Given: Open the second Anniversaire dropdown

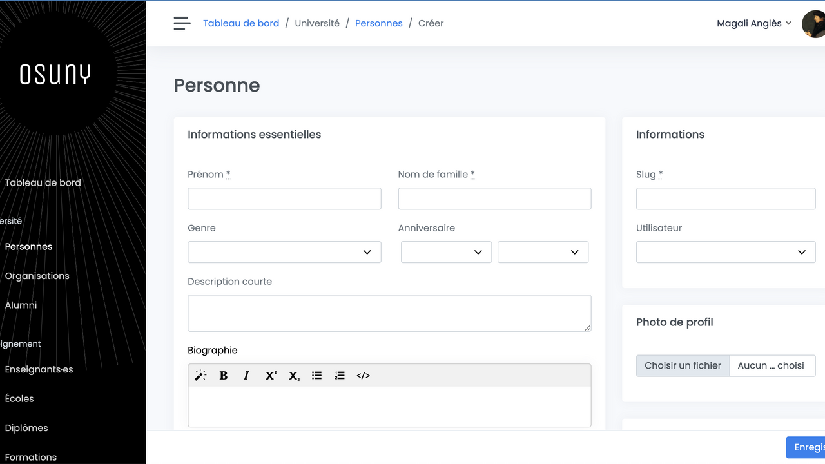Looking at the screenshot, I should 543,252.
